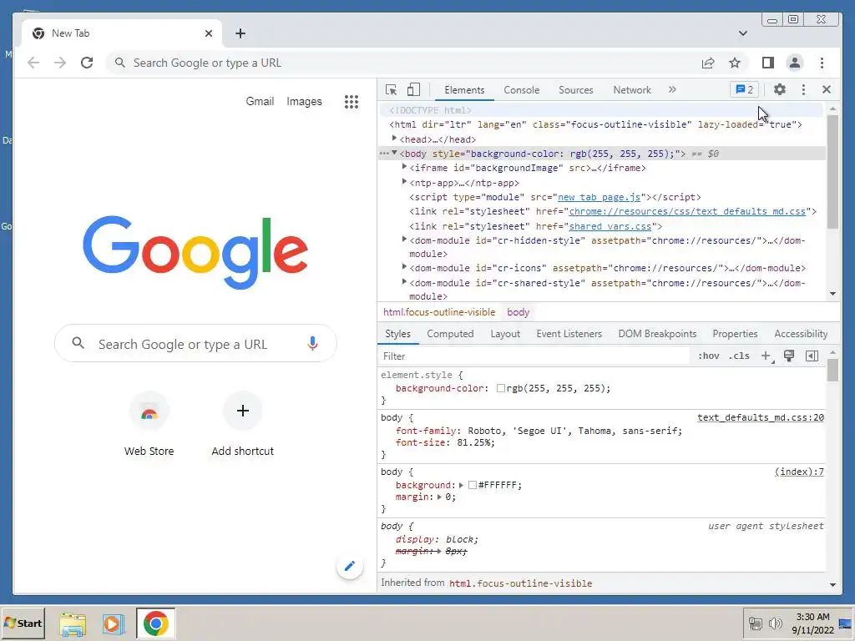Expand the cr-icons dom-module node
This screenshot has width=855, height=641.
[x=404, y=266]
